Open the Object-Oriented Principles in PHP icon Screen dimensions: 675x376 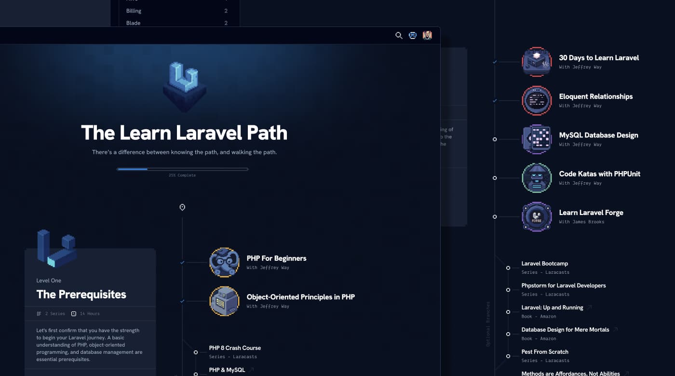[x=224, y=301]
